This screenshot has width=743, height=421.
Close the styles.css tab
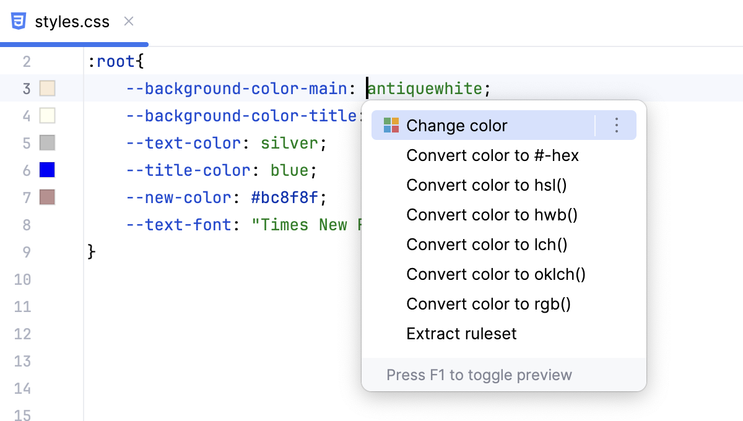coord(128,20)
